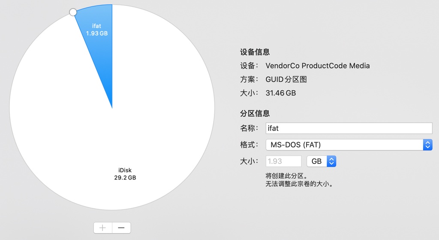Click the blue stepper arrows beside GB

click(331, 161)
